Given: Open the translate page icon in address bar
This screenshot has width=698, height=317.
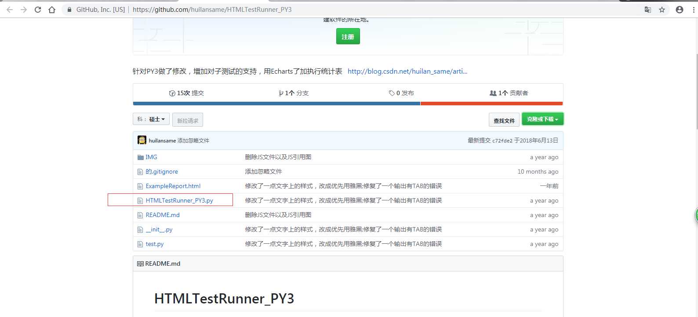Looking at the screenshot, I should (x=648, y=10).
